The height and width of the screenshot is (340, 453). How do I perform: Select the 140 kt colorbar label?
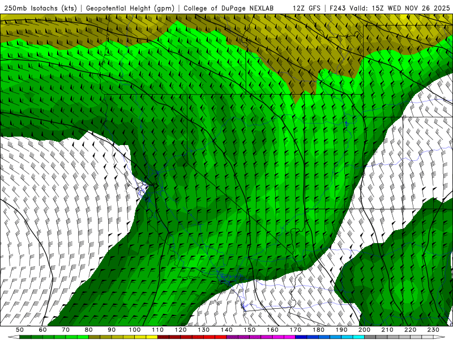click(x=226, y=330)
